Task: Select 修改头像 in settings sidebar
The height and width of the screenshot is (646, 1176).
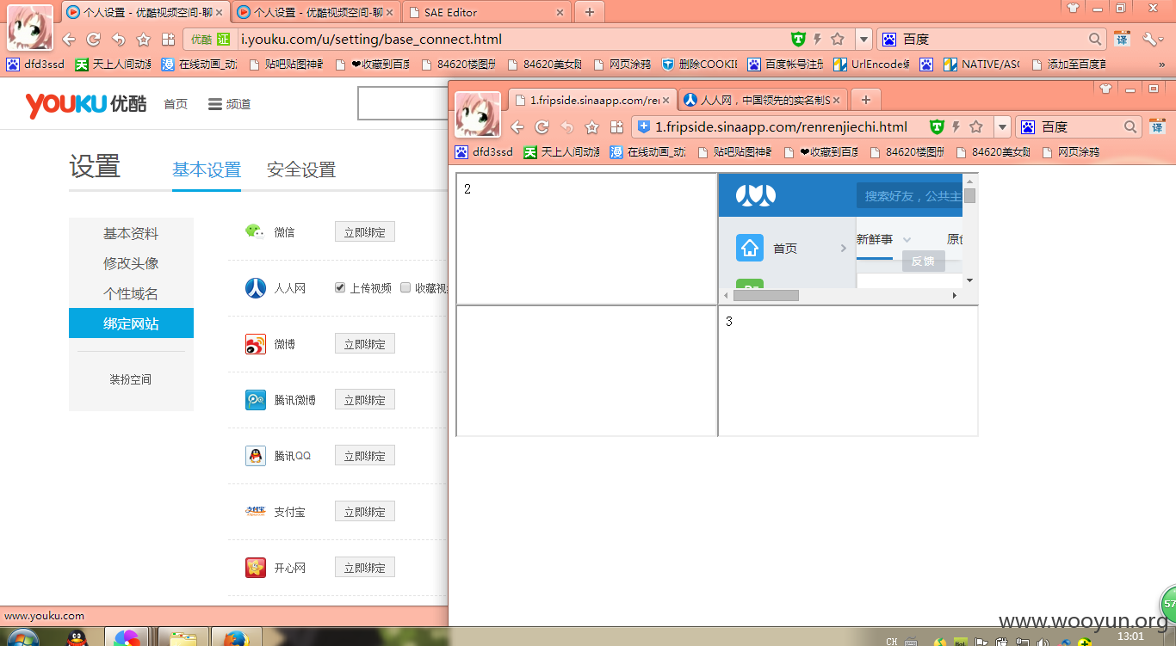Action: point(131,263)
